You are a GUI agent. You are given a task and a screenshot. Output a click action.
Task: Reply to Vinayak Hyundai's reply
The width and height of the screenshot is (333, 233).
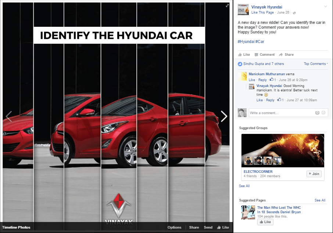(x=270, y=100)
